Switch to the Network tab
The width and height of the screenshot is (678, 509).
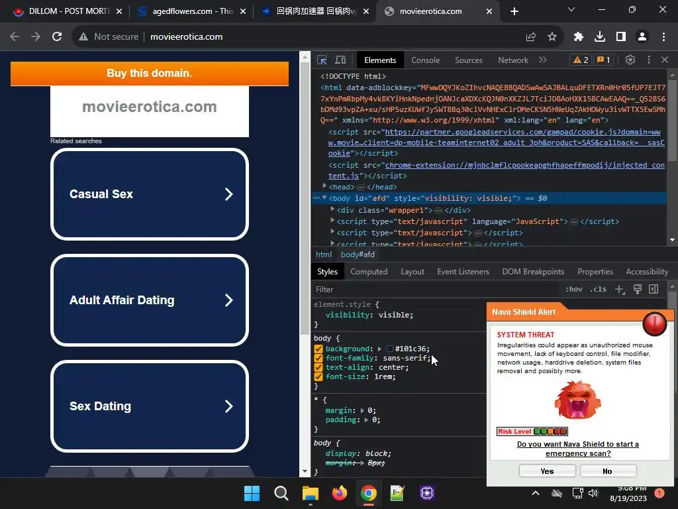tap(513, 60)
